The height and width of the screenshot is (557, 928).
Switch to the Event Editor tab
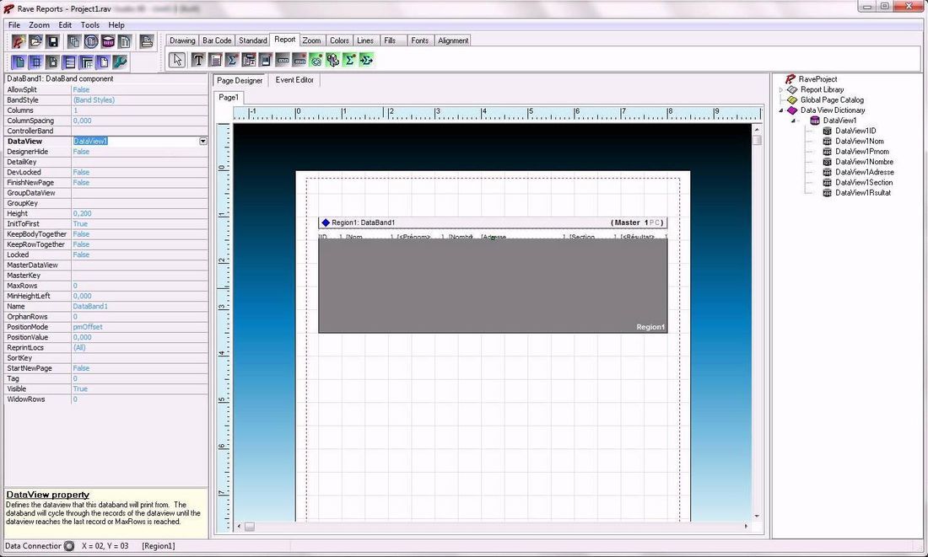coord(294,80)
